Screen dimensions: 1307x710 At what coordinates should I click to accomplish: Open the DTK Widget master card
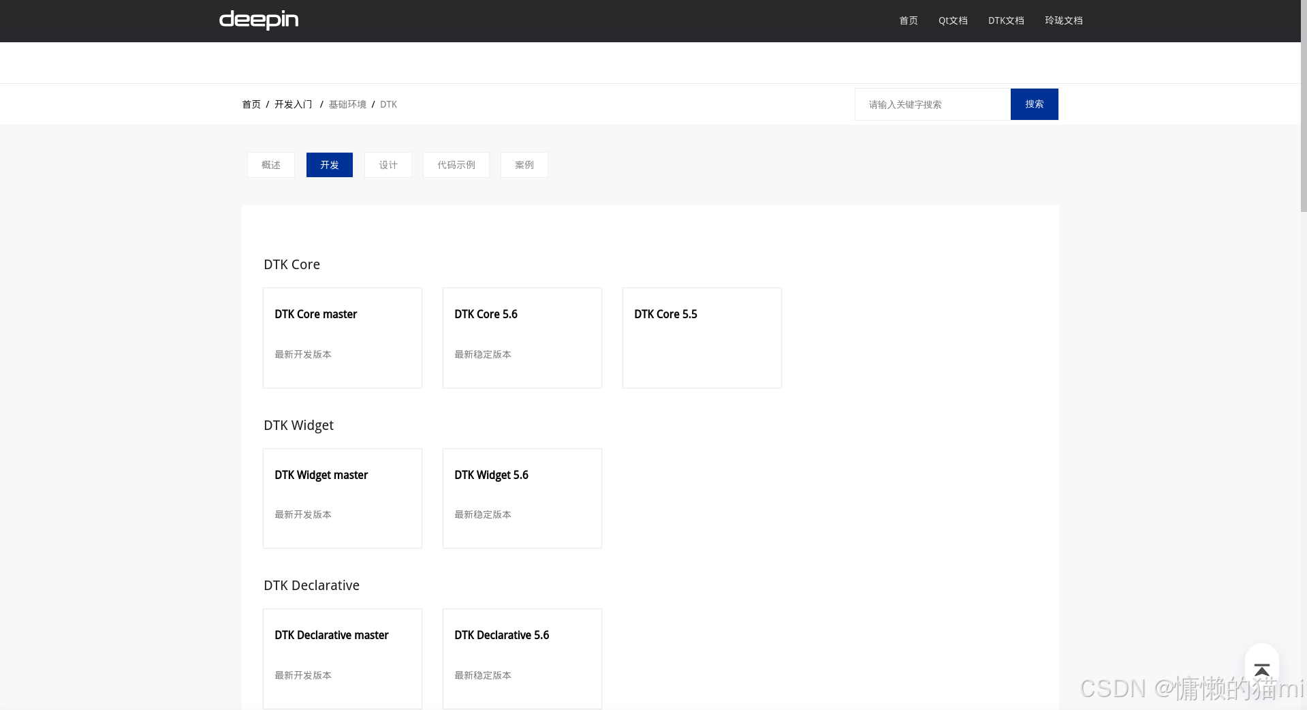pos(343,498)
